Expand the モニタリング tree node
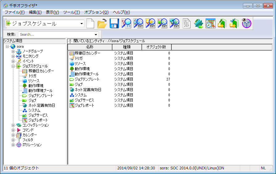 pos(13,56)
